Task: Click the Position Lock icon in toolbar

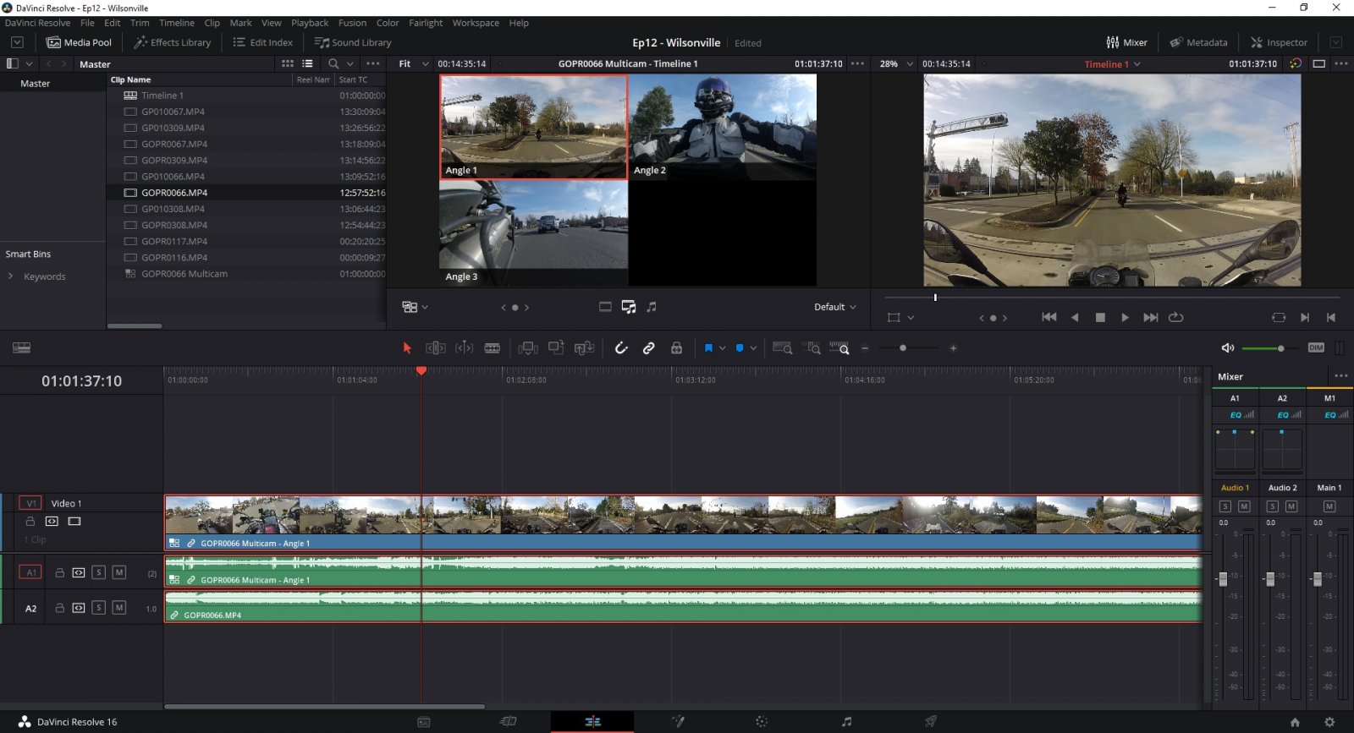Action: 676,348
